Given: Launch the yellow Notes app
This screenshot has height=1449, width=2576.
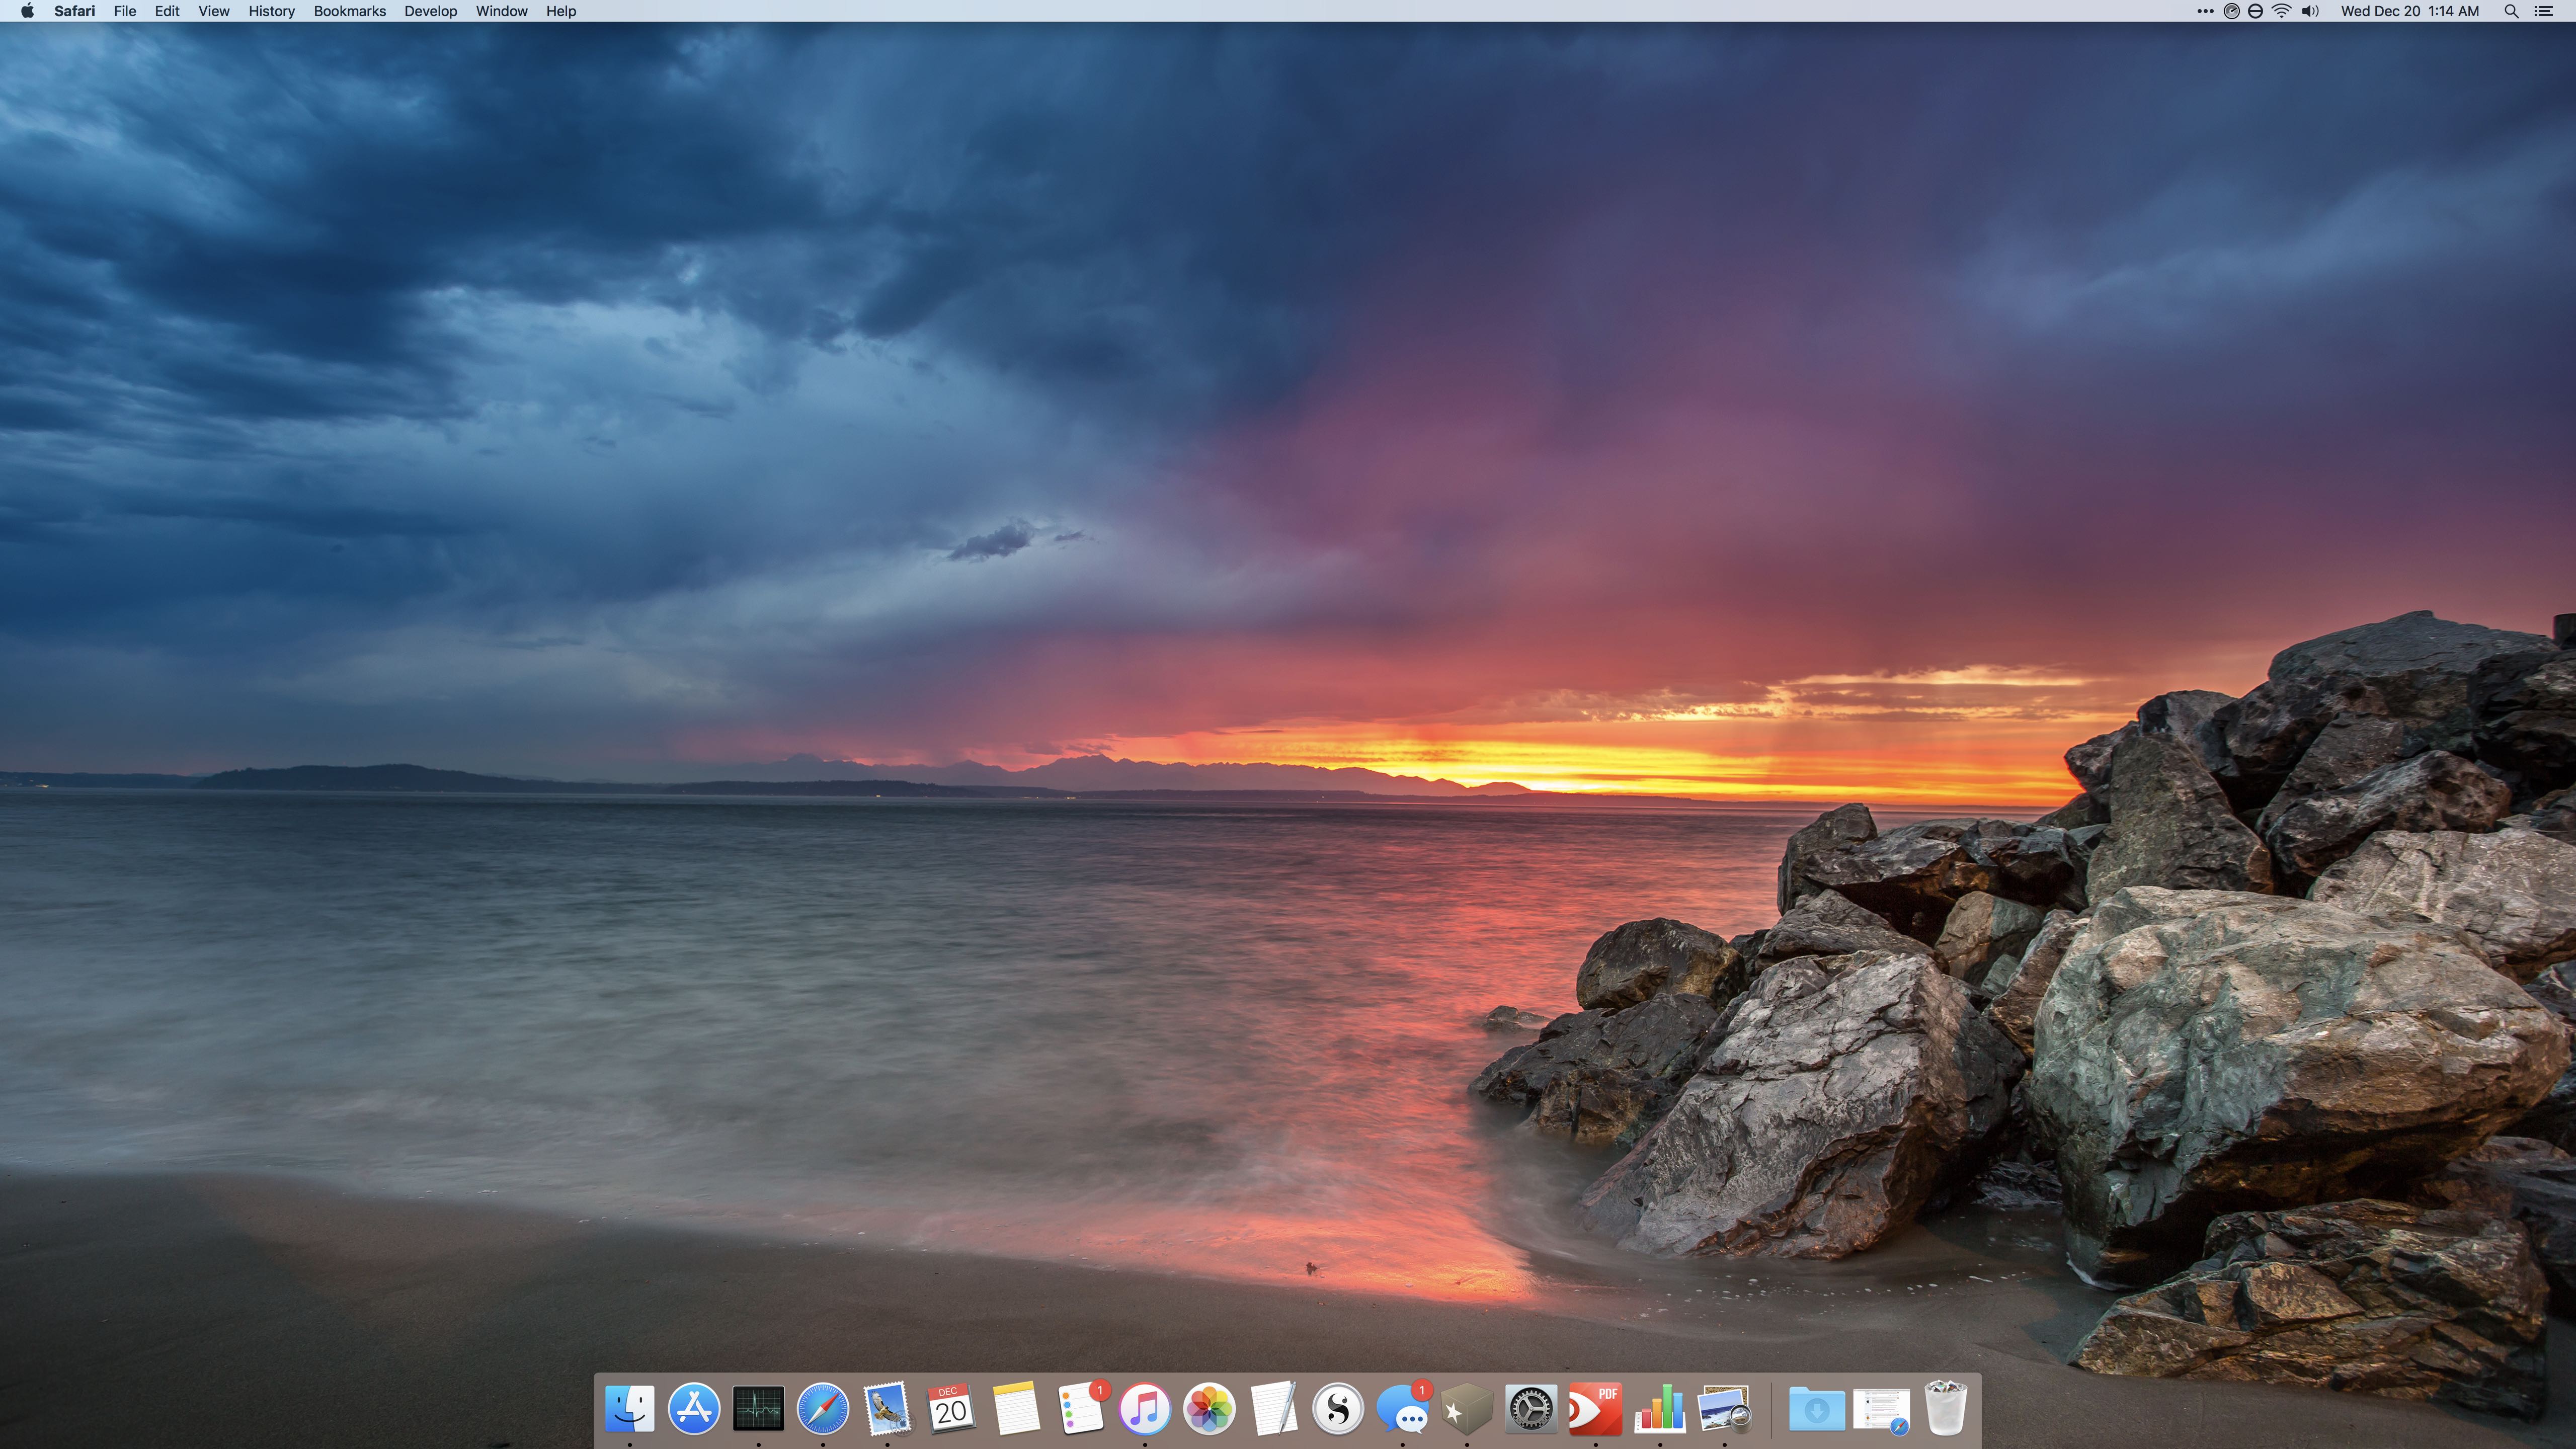Looking at the screenshot, I should (x=1016, y=1409).
